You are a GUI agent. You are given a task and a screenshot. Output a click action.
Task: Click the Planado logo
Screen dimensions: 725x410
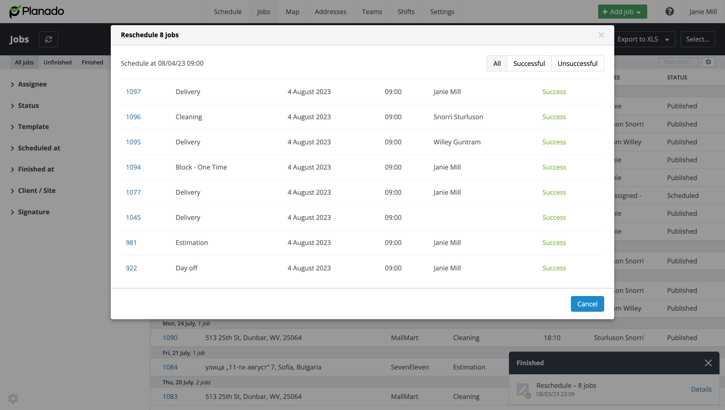(37, 12)
